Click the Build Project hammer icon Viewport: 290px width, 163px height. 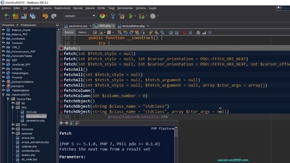pos(113,16)
